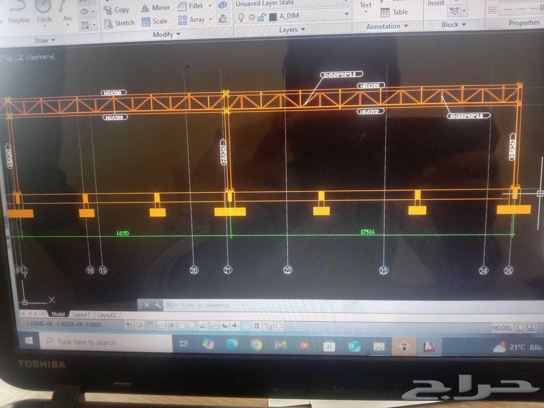Choose the Scale tool
Viewport: 544px width, 408px height.
point(155,21)
